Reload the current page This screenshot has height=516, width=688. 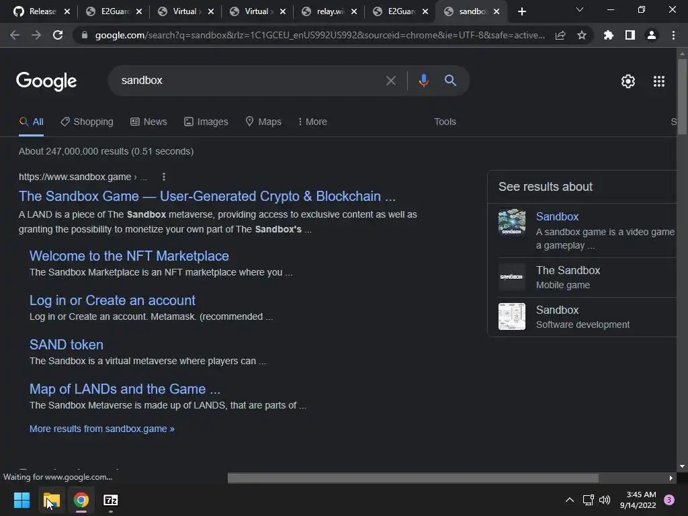[58, 35]
